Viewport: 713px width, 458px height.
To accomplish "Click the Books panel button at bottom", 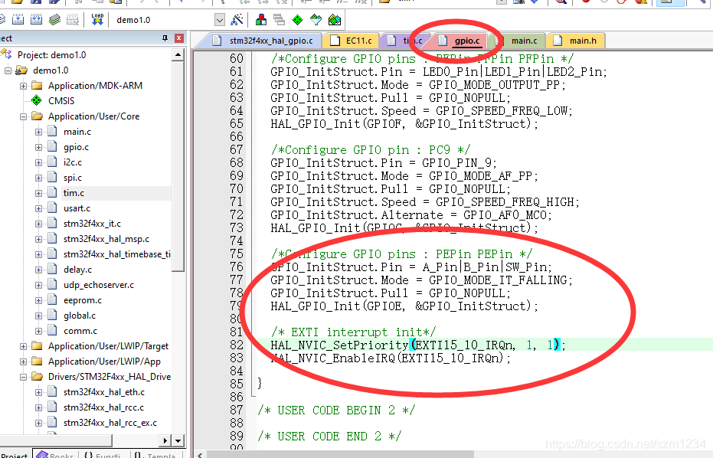I will 55,453.
